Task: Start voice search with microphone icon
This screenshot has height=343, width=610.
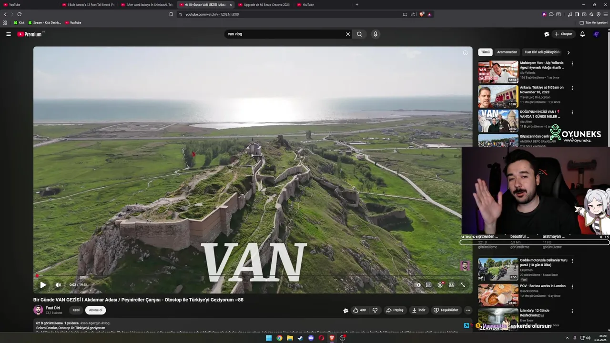Action: coord(376,34)
